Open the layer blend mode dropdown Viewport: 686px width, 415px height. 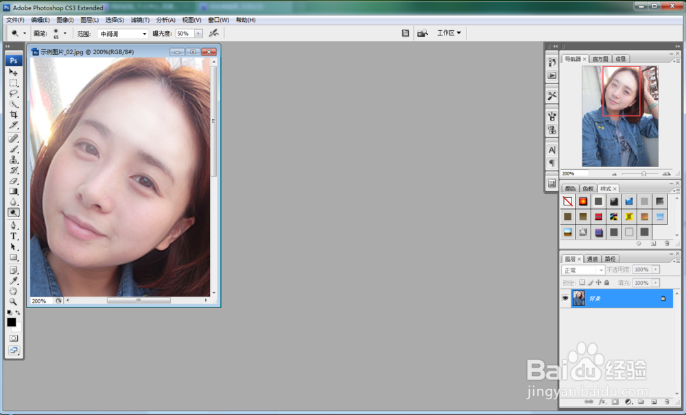point(582,270)
